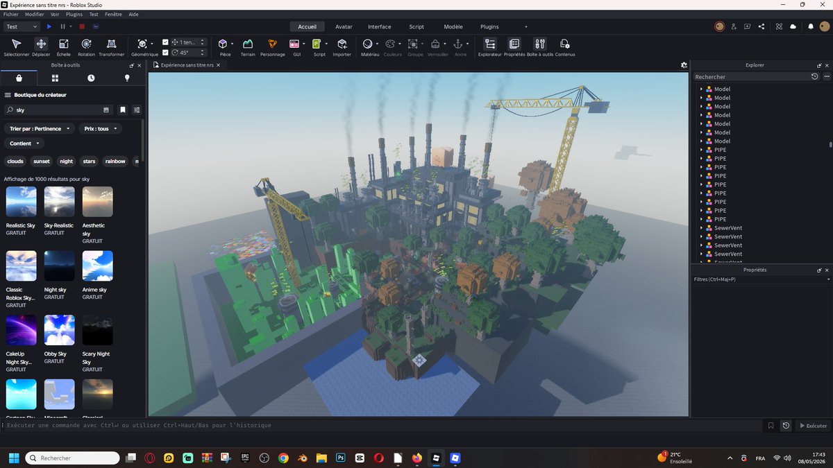Click the toolbox filter sliders icon
Screen dimensions: 833x468
point(137,110)
